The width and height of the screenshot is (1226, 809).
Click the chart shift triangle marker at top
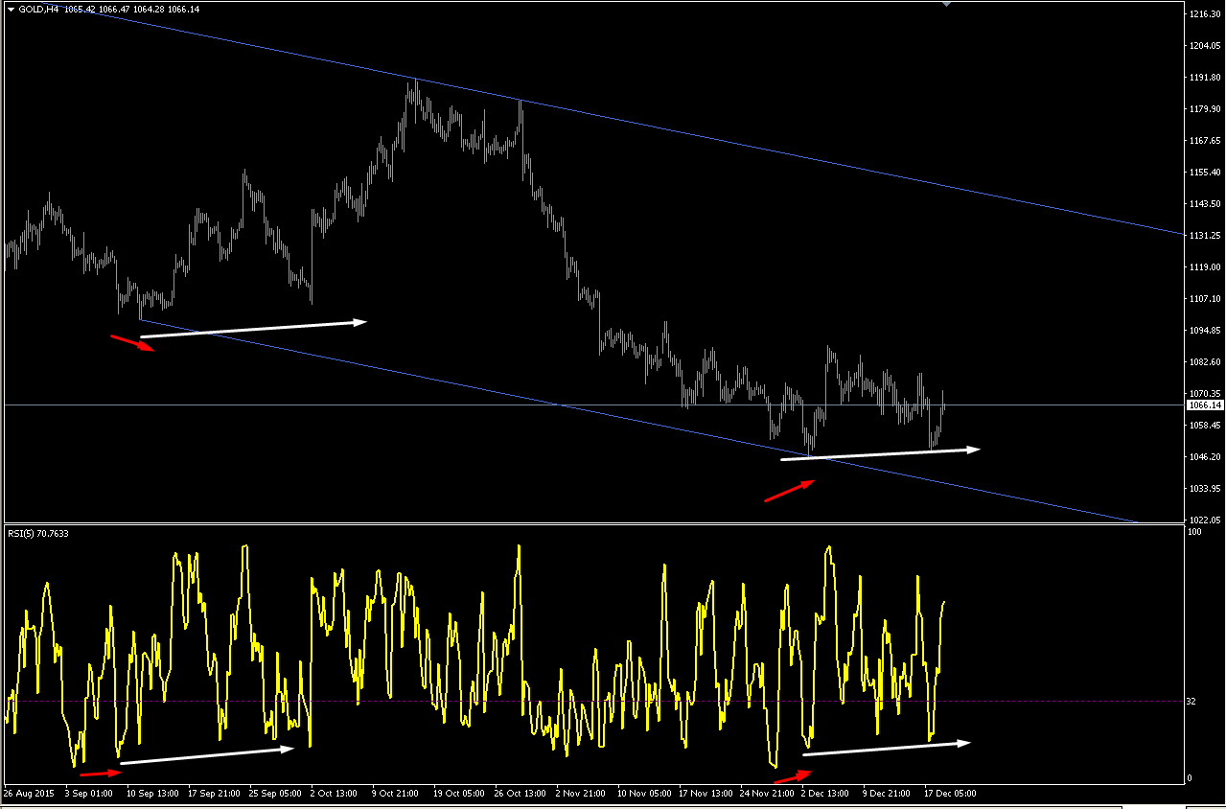pos(947,4)
